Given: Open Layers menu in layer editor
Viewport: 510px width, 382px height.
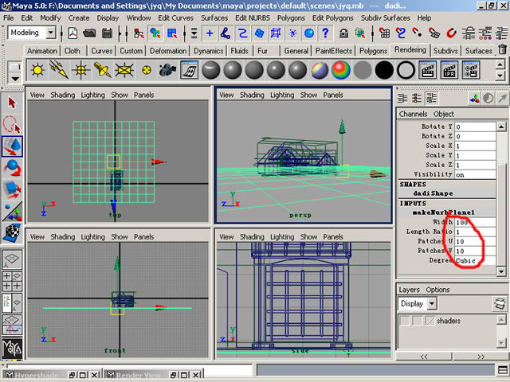Looking at the screenshot, I should 409,290.
